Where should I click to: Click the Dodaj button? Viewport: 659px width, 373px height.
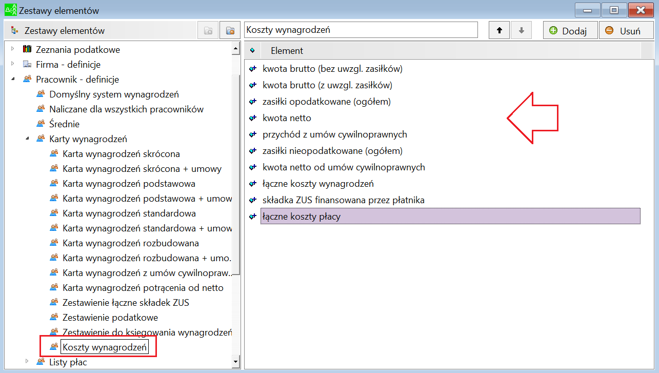570,30
